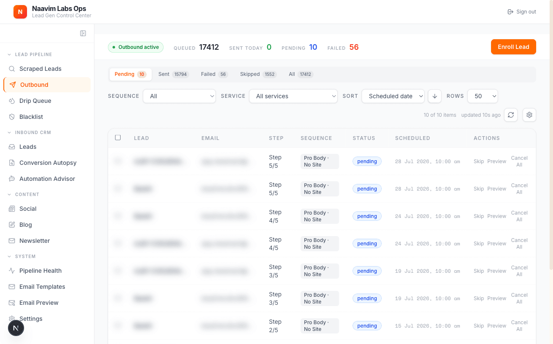The width and height of the screenshot is (553, 344).
Task: Click the Email Preview mail icon
Action: (12, 303)
